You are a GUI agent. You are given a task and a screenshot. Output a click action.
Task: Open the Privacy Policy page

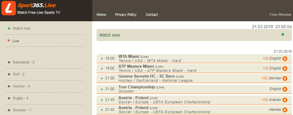pyautogui.click(x=126, y=15)
